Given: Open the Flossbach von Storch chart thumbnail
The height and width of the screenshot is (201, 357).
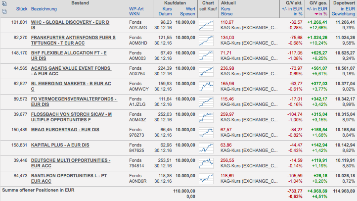Looking at the screenshot, I should click(x=207, y=116).
